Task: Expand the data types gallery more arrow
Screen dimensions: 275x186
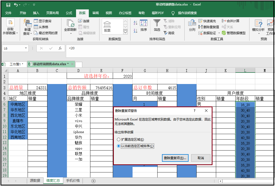Action: pos(125,32)
